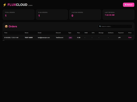Click the FLUXCLOUD brand title

pos(18,5)
